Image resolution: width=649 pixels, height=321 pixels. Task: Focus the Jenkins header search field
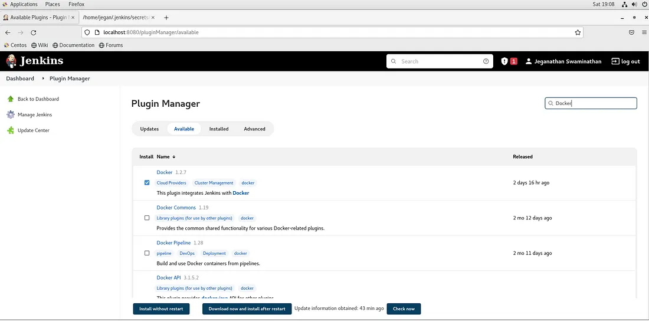pyautogui.click(x=440, y=61)
